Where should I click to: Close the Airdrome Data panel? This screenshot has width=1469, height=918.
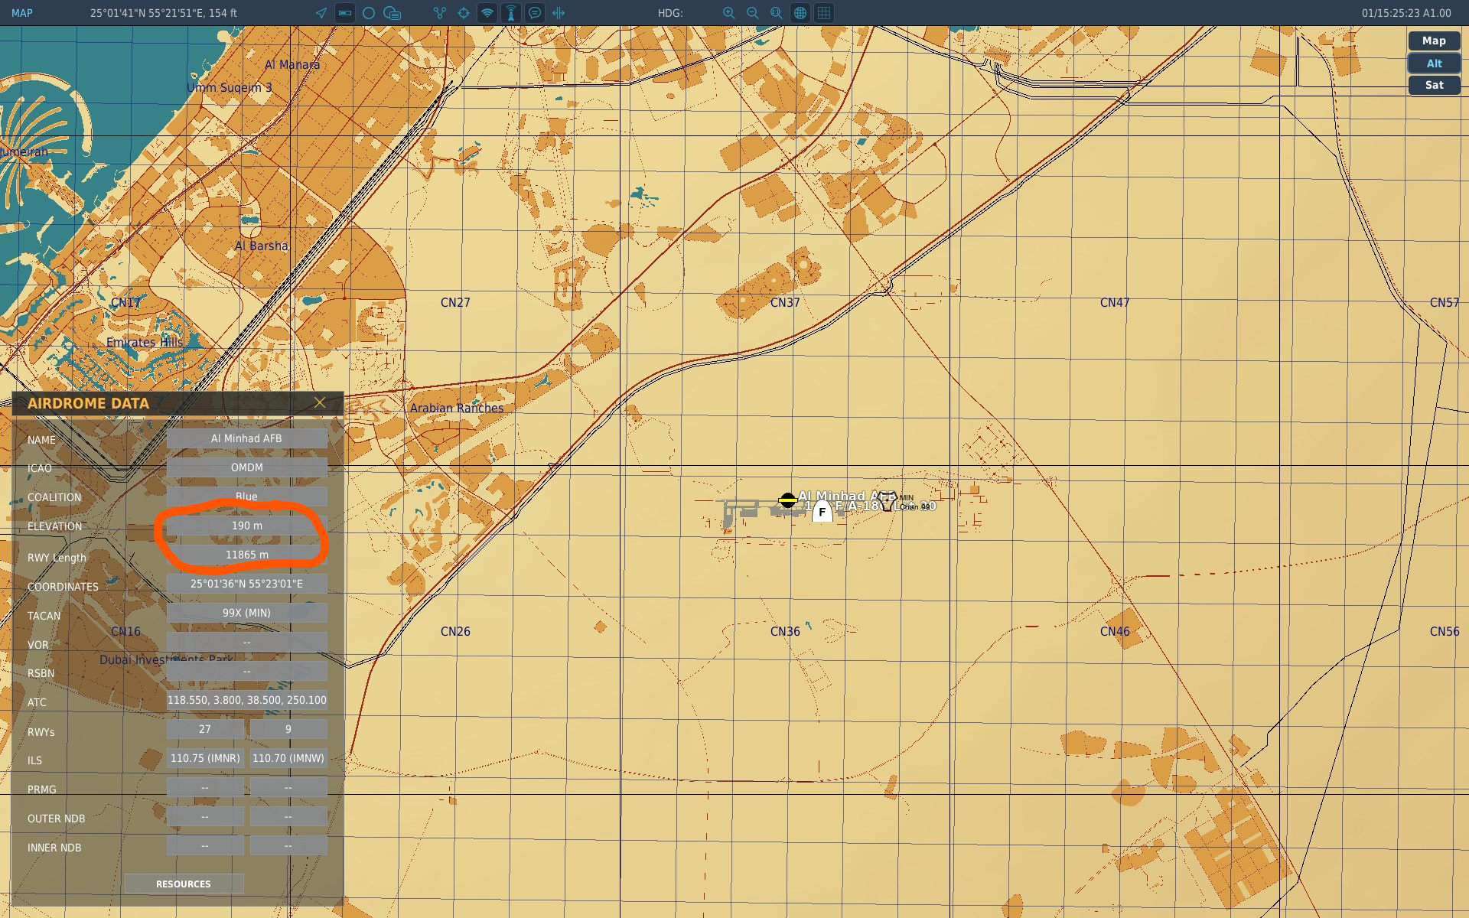tap(320, 402)
